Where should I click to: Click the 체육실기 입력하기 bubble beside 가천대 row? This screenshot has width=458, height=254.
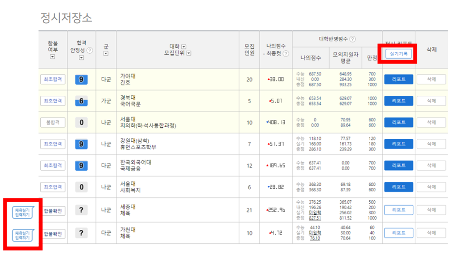coord(23,235)
